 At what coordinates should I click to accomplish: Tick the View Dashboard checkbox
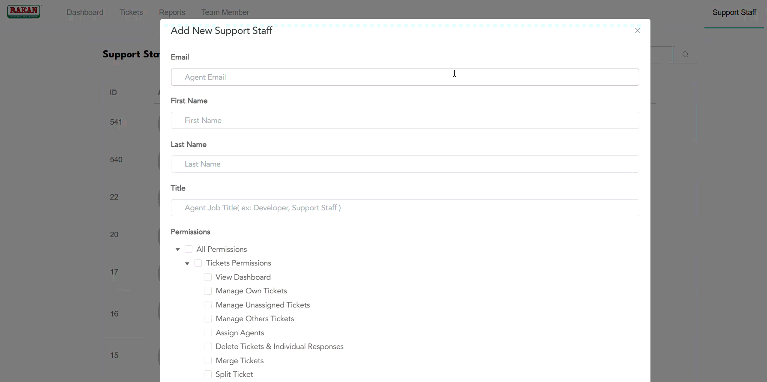tap(208, 277)
